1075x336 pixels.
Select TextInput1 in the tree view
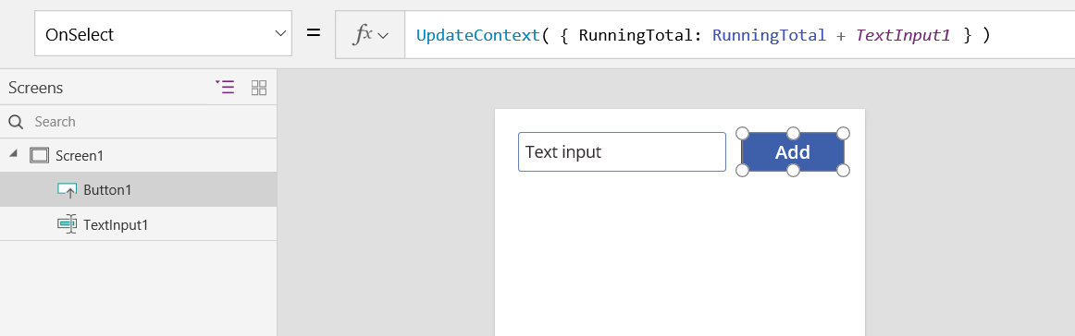pos(139,223)
